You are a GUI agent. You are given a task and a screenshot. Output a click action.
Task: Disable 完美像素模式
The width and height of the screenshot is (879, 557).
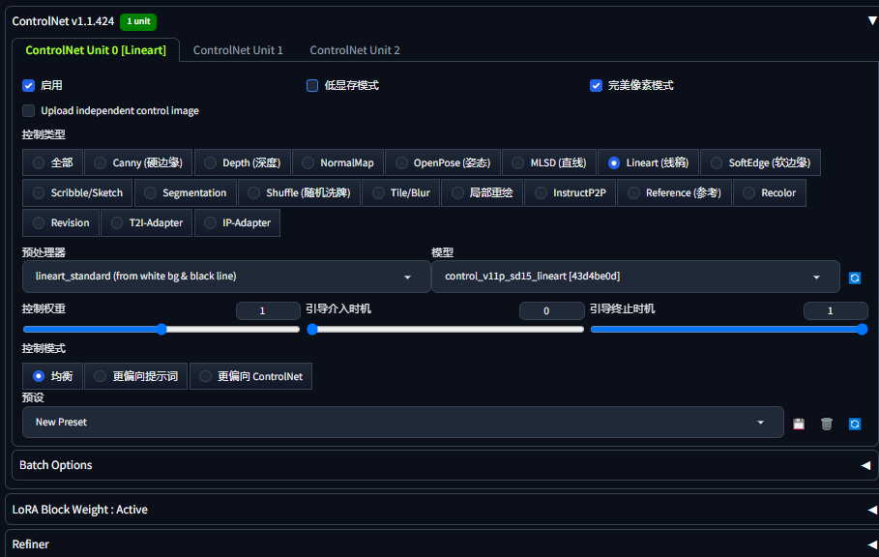pyautogui.click(x=596, y=85)
